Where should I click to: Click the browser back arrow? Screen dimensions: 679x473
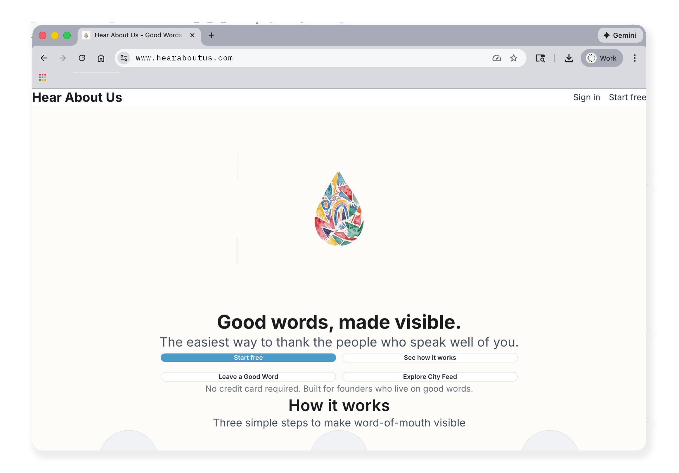[44, 58]
